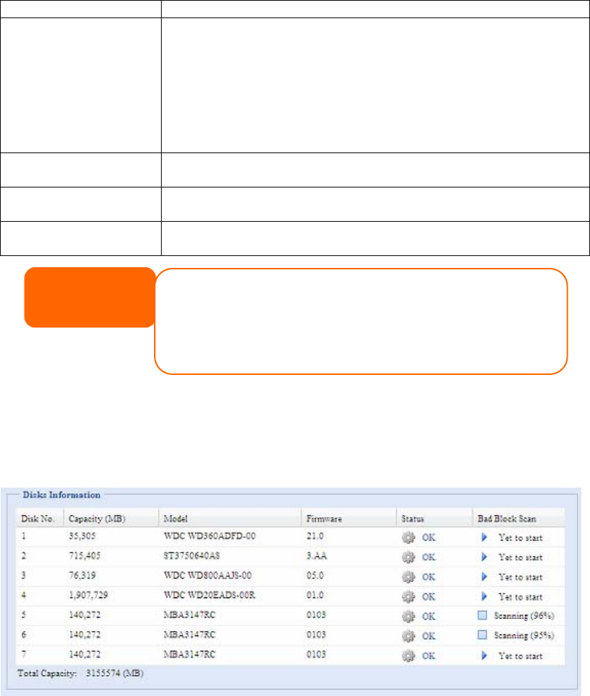Click the Disks Information panel title

click(x=62, y=495)
